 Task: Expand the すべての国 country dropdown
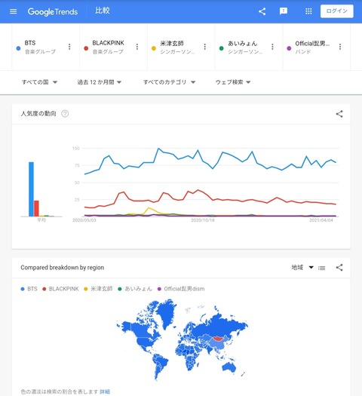[40, 82]
